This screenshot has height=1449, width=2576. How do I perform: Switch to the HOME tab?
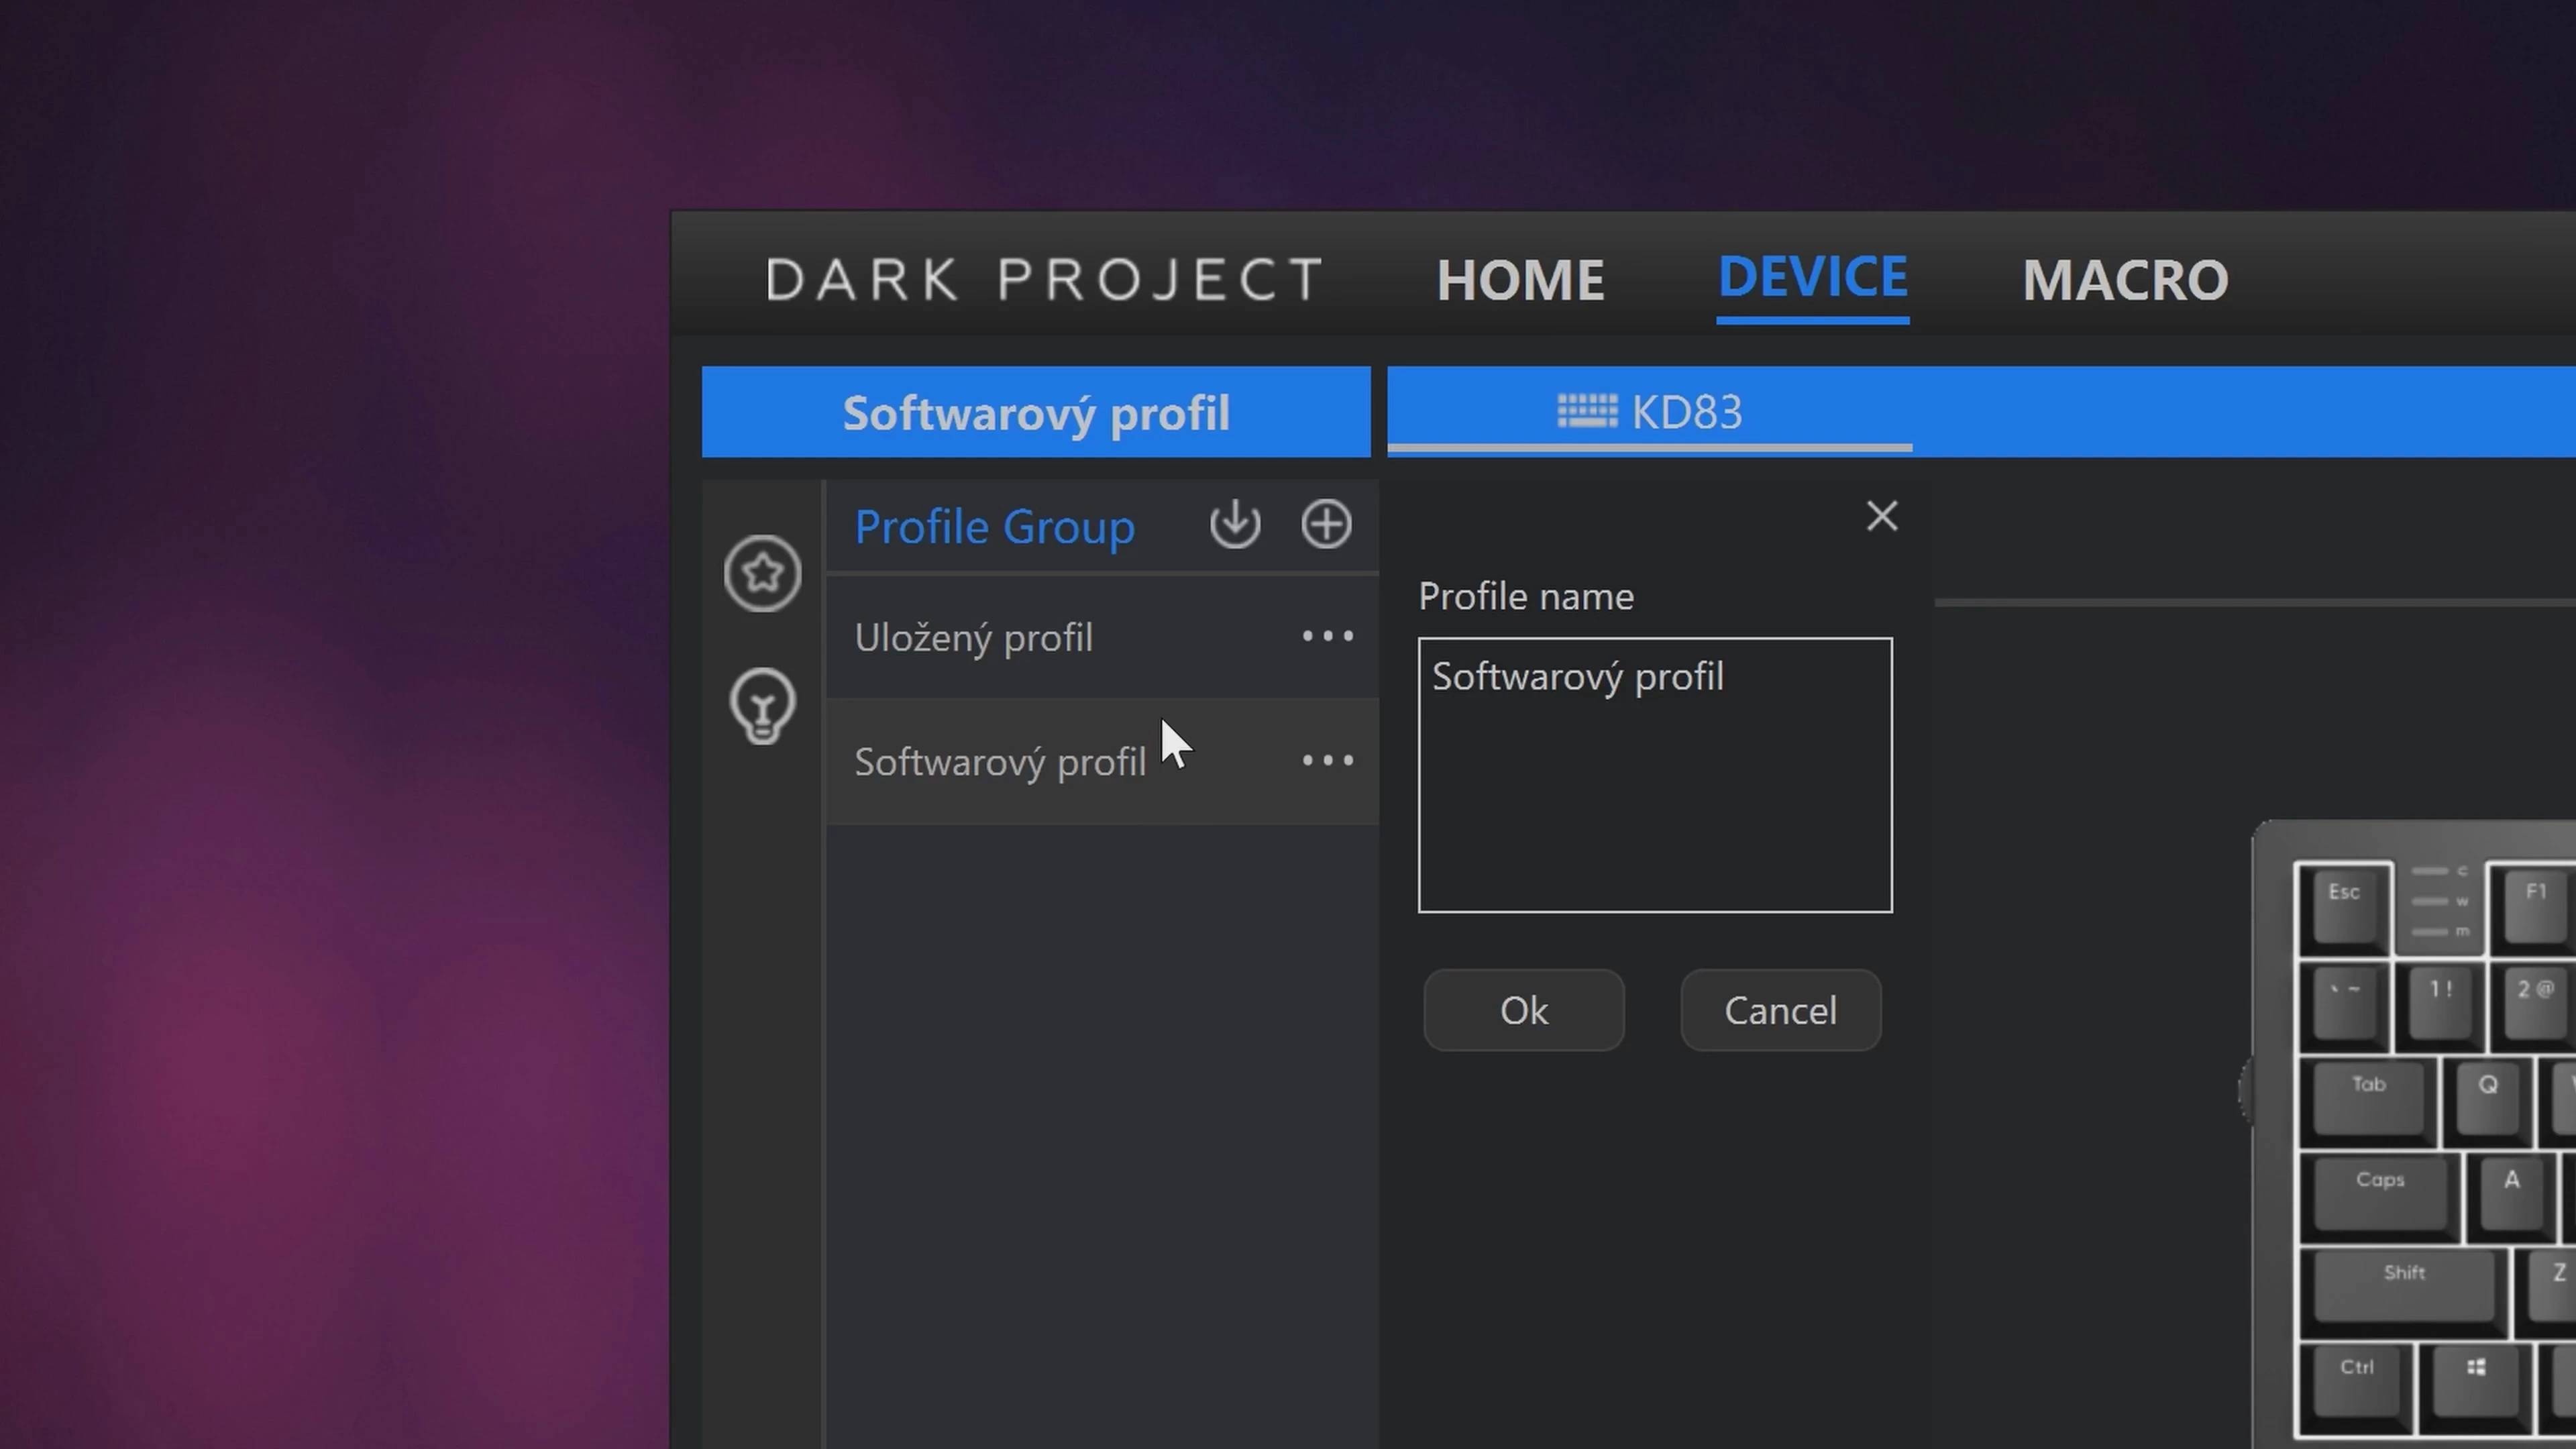(x=1520, y=279)
